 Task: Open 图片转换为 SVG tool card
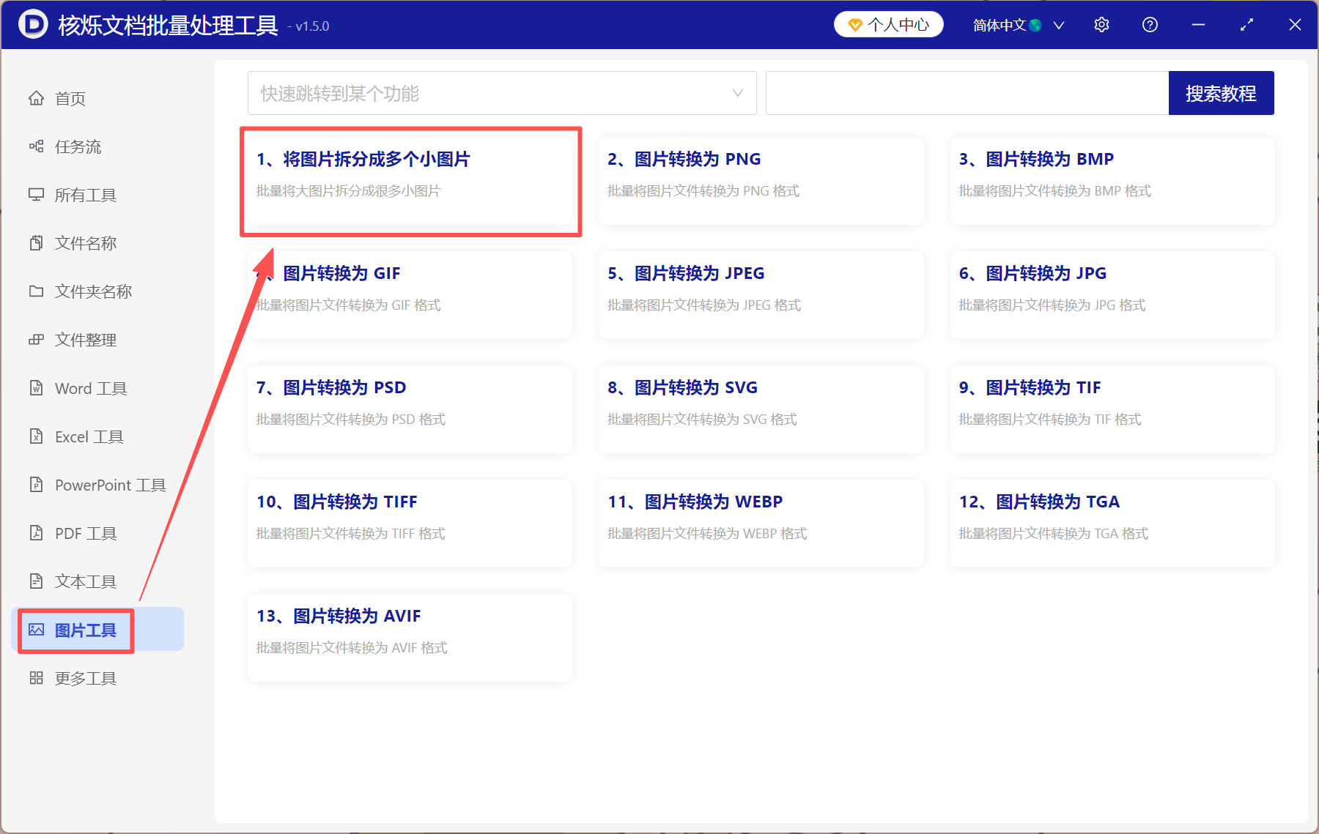coord(761,409)
